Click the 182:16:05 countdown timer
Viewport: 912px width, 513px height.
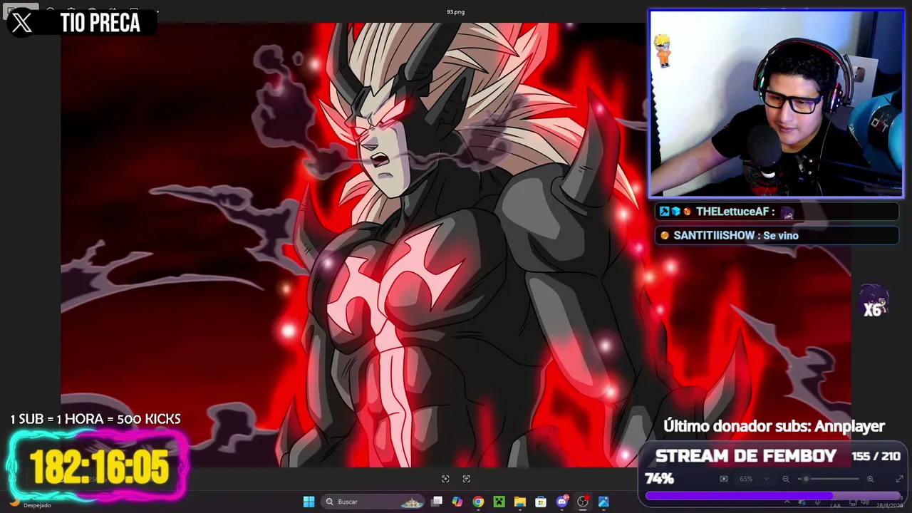pyautogui.click(x=99, y=467)
